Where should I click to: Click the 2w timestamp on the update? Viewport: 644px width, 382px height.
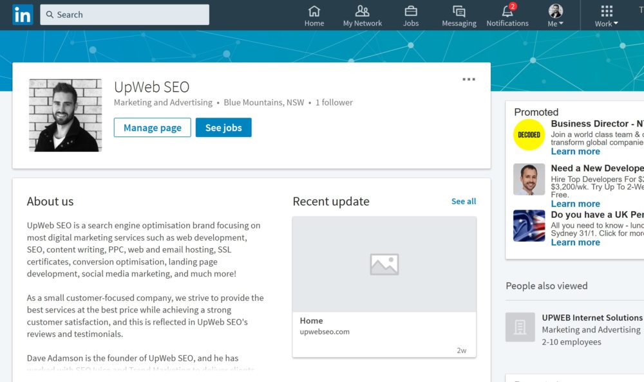pyautogui.click(x=462, y=350)
